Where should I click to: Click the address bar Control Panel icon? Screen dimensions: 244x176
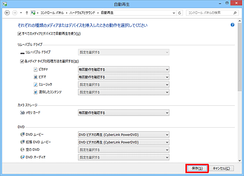pyautogui.click(x=33, y=13)
